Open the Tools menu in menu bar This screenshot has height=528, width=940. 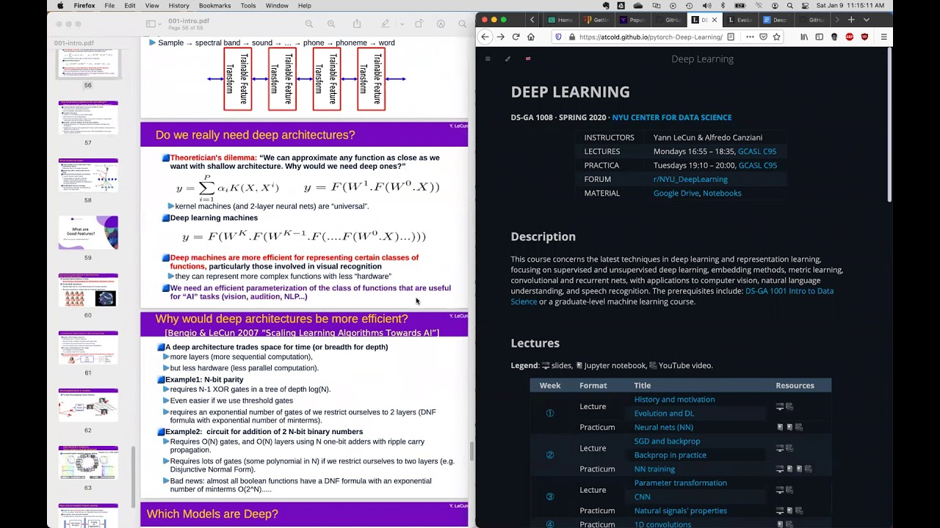[x=248, y=5]
